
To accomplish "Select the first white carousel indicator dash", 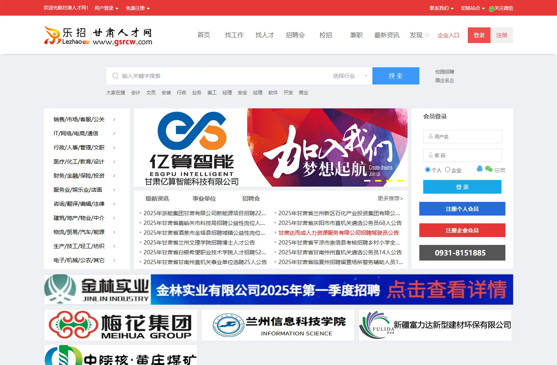I will click(x=367, y=181).
